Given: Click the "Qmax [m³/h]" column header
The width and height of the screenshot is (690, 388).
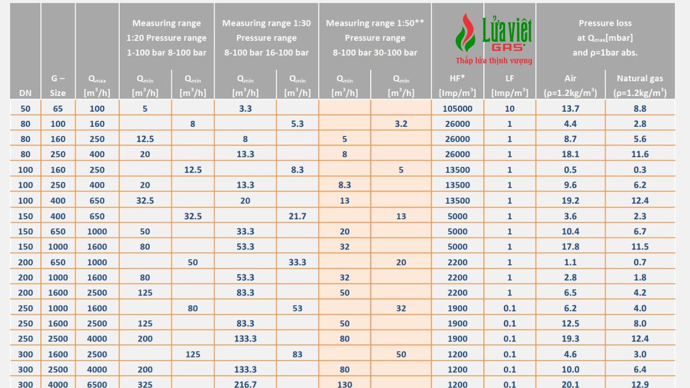Looking at the screenshot, I should point(97,85).
